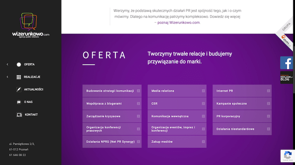Click the reCAPTCHA badge
This screenshot has height=165, width=295.
point(287,156)
